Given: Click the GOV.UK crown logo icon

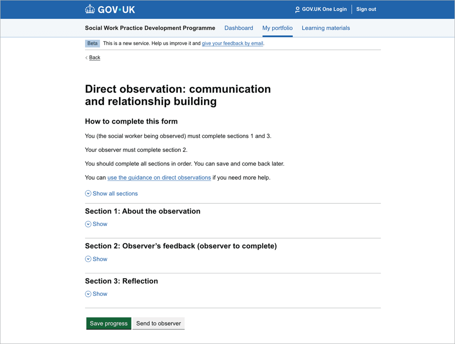Looking at the screenshot, I should pos(90,9).
